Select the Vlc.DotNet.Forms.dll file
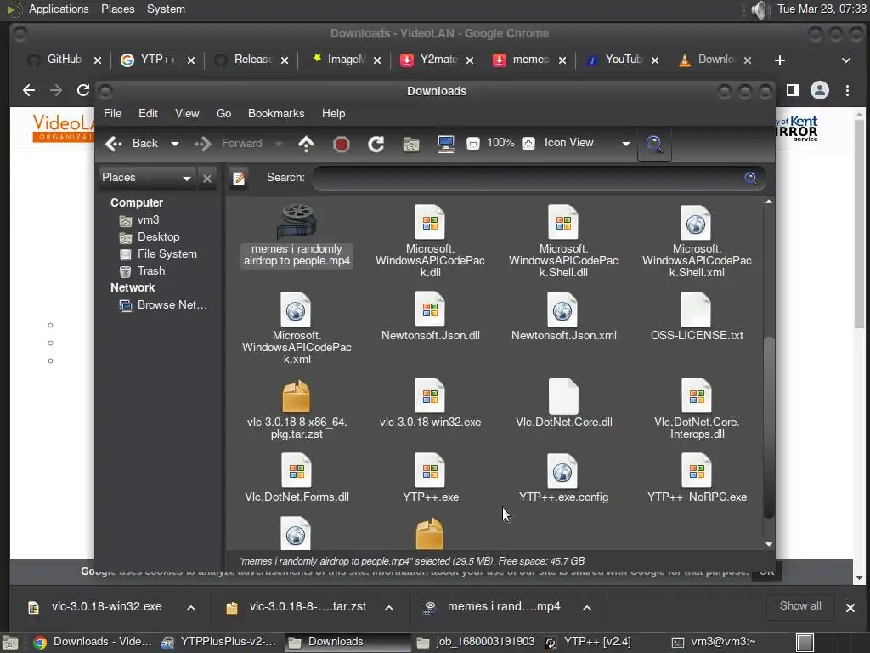 click(297, 478)
